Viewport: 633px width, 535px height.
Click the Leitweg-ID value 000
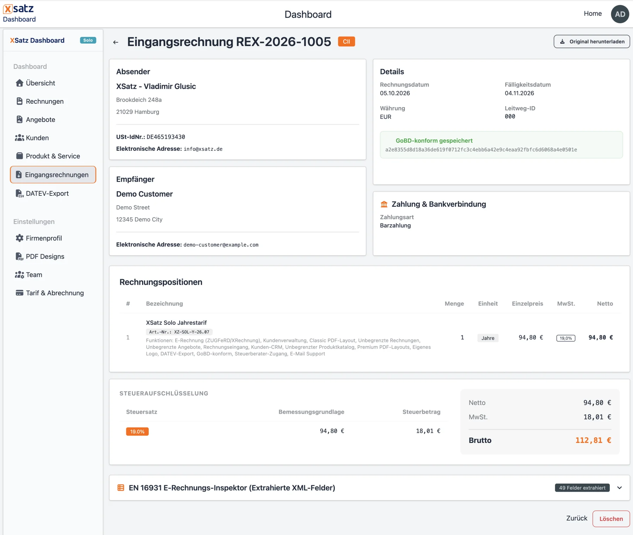point(510,117)
